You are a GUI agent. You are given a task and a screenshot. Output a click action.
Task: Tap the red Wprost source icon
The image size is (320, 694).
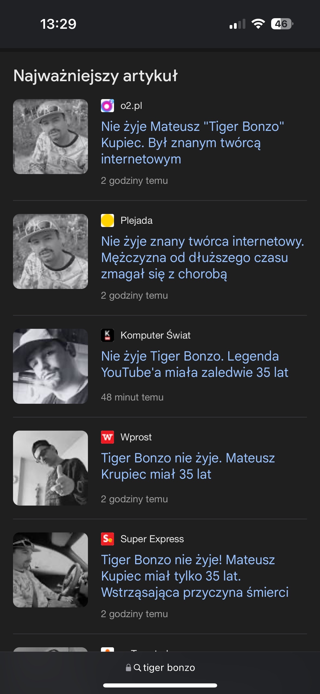click(107, 437)
